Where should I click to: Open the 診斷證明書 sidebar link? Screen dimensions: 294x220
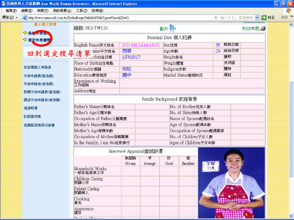[32, 116]
